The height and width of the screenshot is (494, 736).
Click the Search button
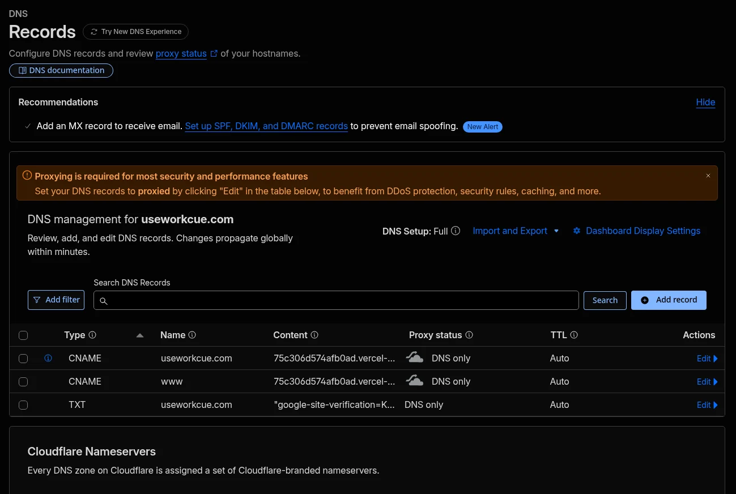(605, 300)
